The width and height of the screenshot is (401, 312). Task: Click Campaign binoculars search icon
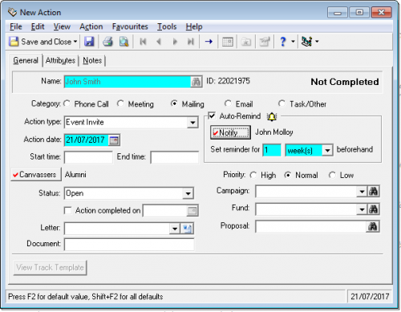click(x=373, y=192)
